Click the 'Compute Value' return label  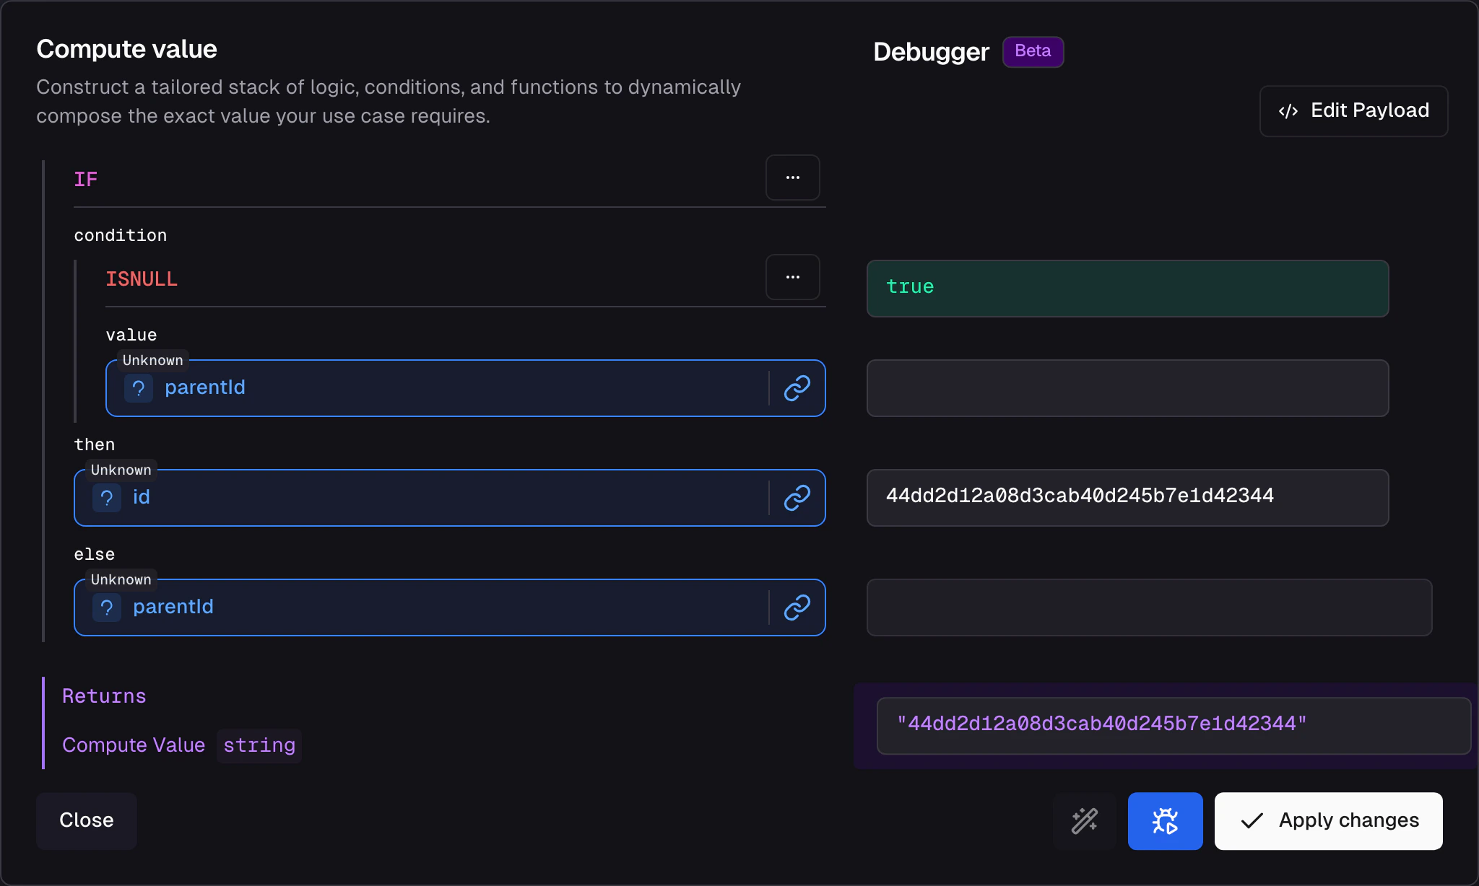(x=134, y=745)
